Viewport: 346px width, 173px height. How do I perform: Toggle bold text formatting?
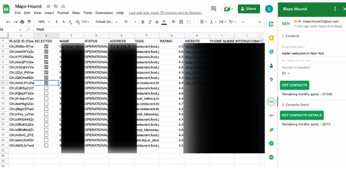(143, 22)
